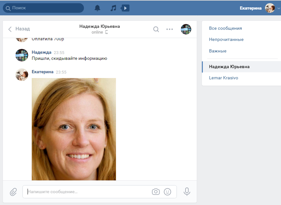The height and width of the screenshot is (205, 281).
Task: Click the Поиск search field
Action: click(x=43, y=8)
